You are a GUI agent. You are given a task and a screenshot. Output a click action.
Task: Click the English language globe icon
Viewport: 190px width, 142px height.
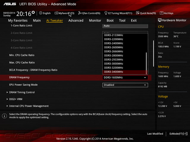pos(41,13)
